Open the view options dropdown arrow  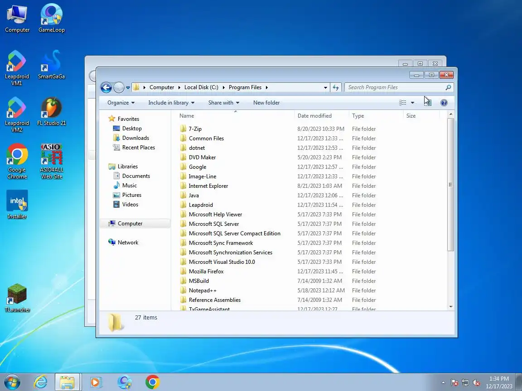[412, 103]
